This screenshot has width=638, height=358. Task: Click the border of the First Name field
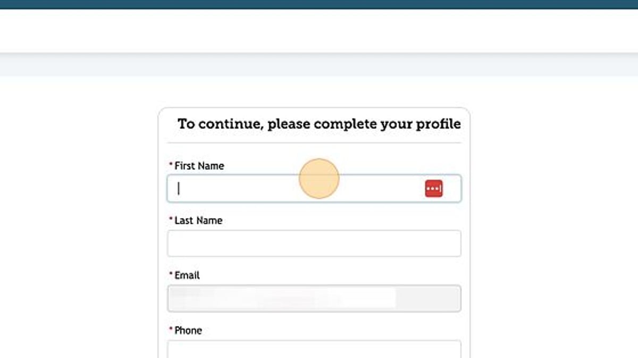[314, 176]
